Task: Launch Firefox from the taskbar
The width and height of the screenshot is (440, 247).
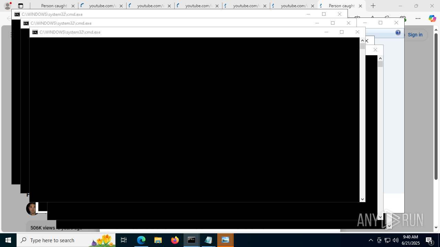Action: coord(175,240)
